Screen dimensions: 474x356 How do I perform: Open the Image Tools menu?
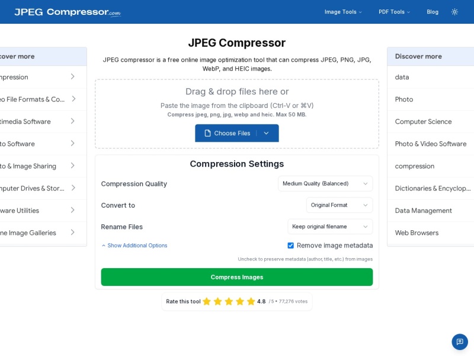(343, 12)
